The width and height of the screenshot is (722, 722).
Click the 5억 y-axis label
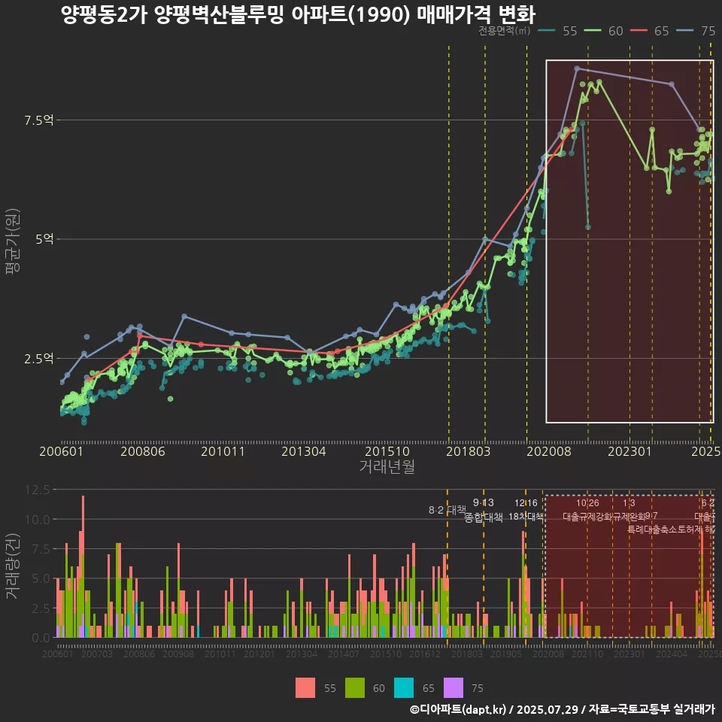click(x=44, y=239)
